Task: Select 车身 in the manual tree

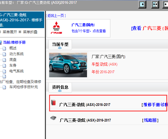Action: tap(13, 65)
